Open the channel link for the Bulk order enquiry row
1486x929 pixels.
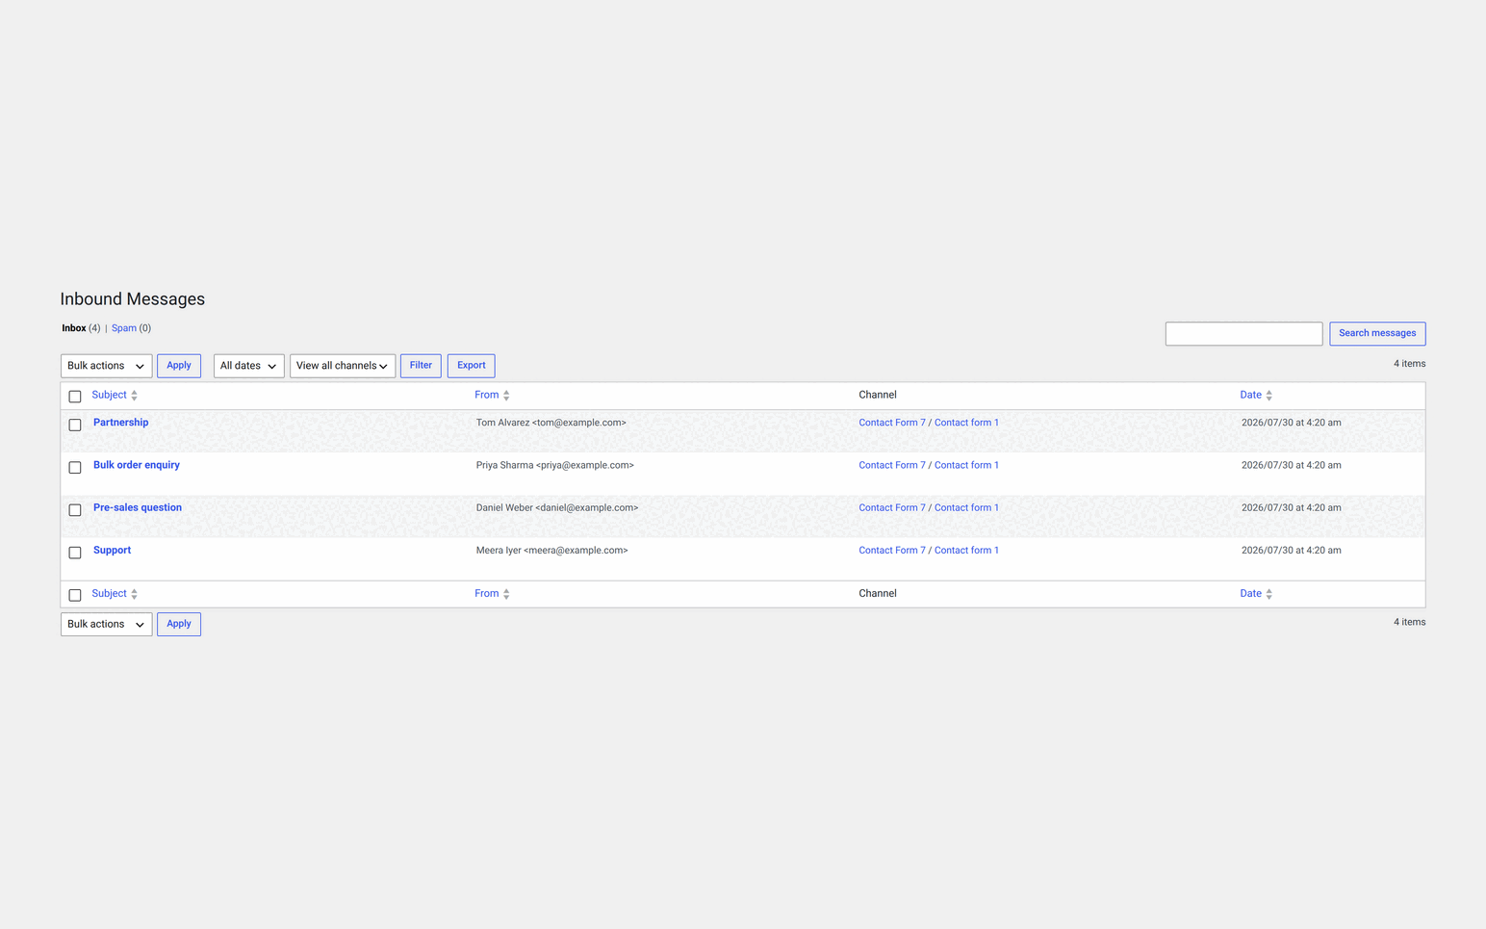pyautogui.click(x=929, y=465)
